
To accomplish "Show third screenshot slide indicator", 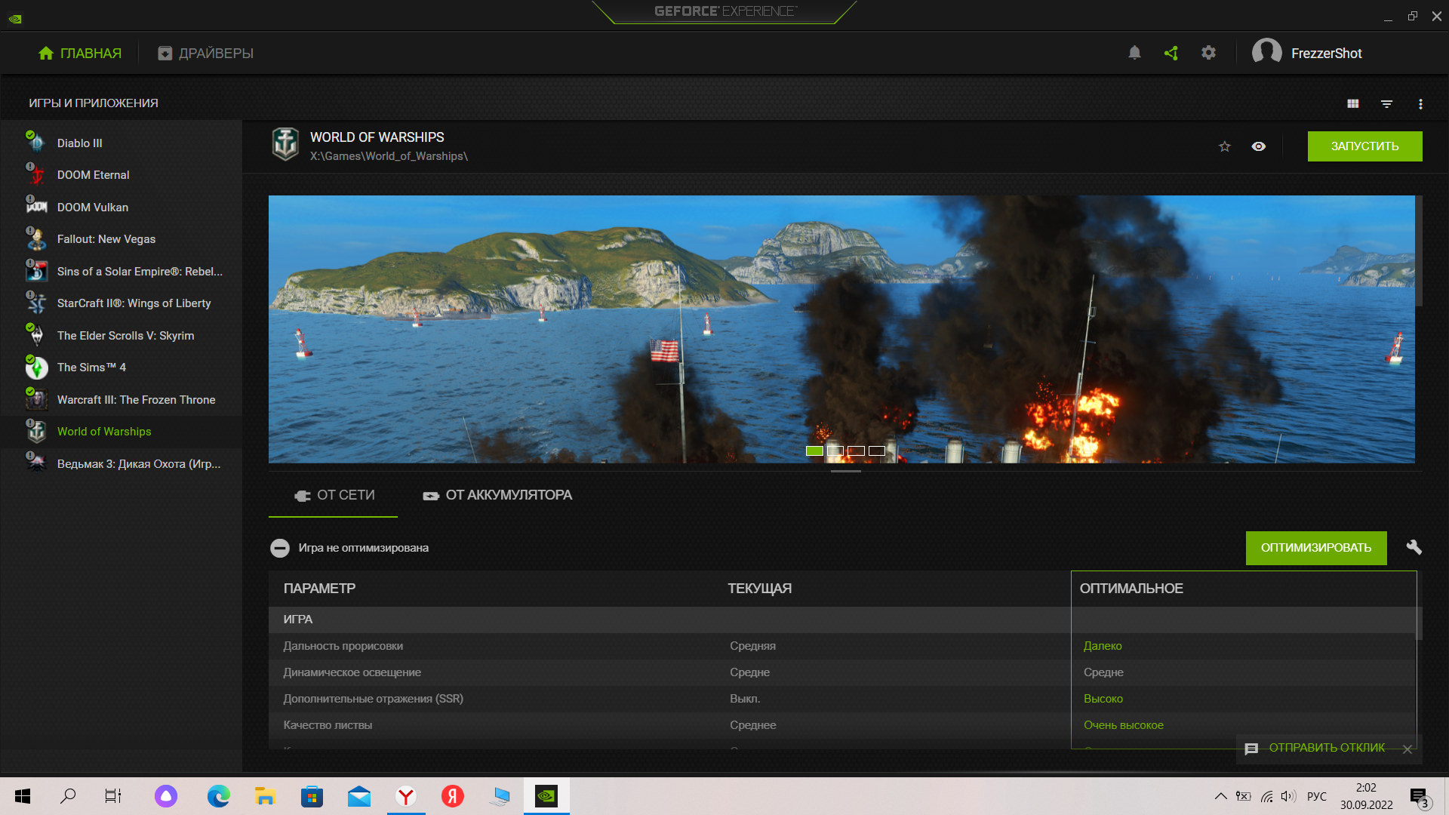I will point(856,451).
